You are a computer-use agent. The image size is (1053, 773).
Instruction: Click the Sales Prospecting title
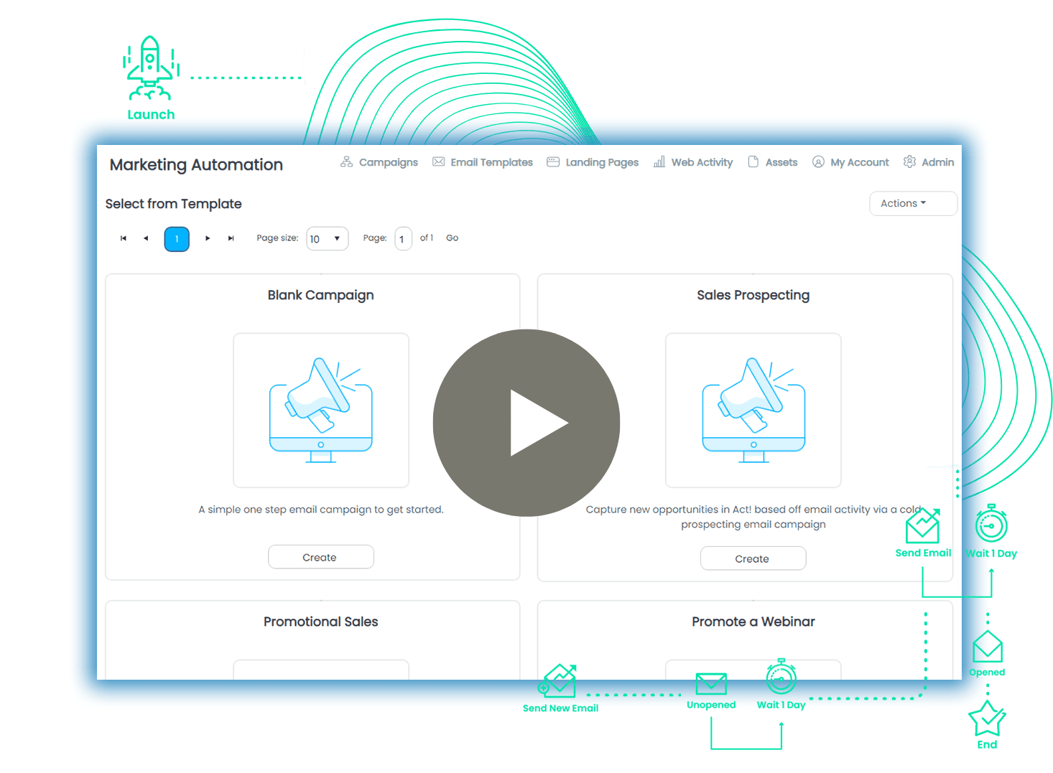pos(753,295)
